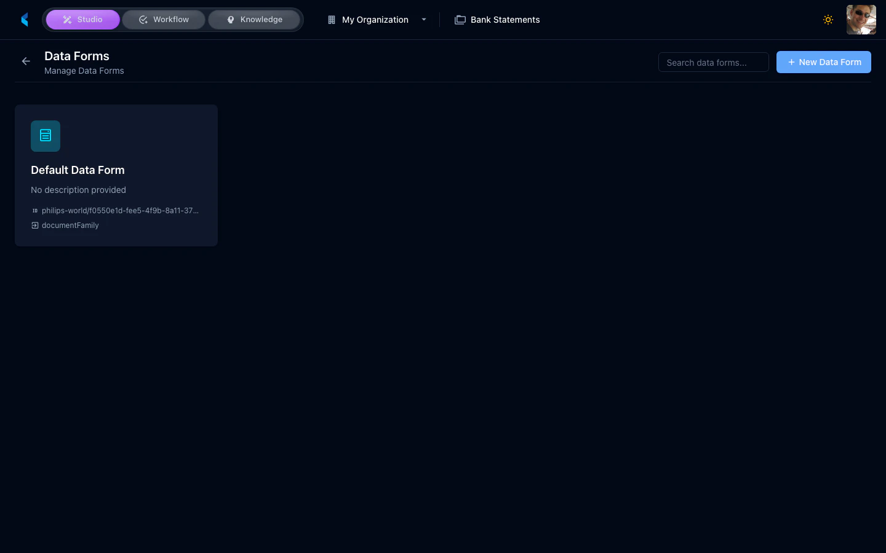Click the Data Forms page heading

[x=77, y=56]
